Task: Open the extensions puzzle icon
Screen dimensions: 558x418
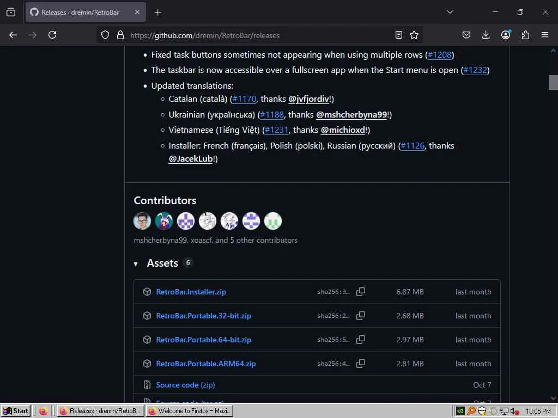Action: click(525, 35)
